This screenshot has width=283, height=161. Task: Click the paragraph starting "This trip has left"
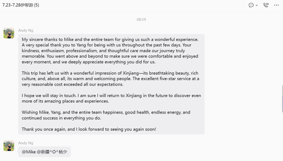110,79
